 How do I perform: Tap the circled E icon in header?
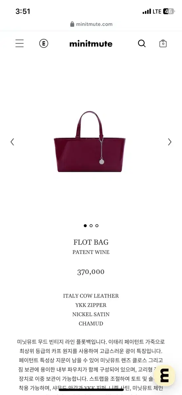(44, 43)
